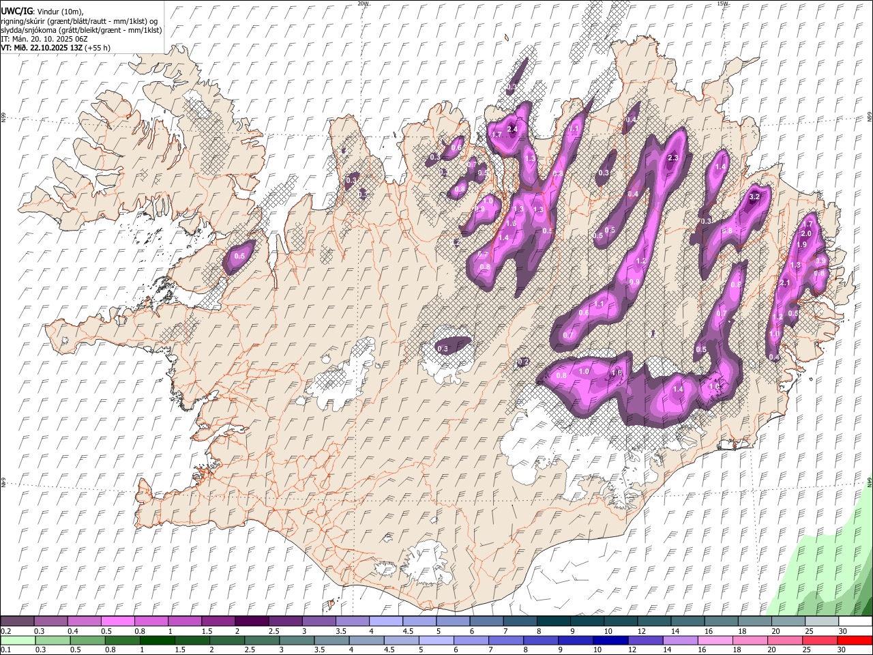This screenshot has height=655, width=873.
Task: Click the green rain-legend swatch for 0.8–1
Action: (122, 641)
